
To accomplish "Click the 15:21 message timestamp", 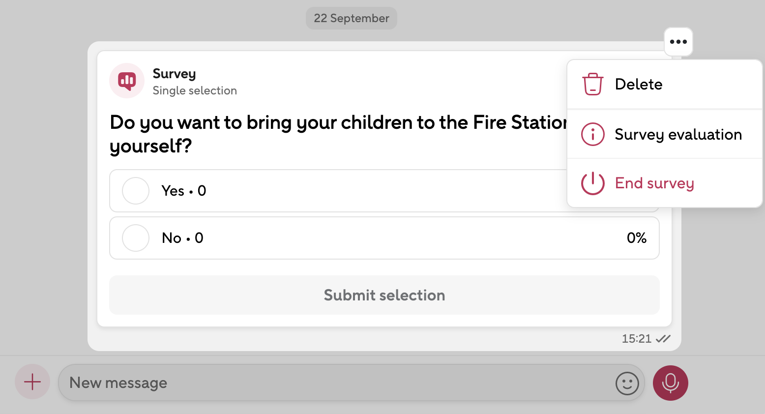I will coord(636,339).
